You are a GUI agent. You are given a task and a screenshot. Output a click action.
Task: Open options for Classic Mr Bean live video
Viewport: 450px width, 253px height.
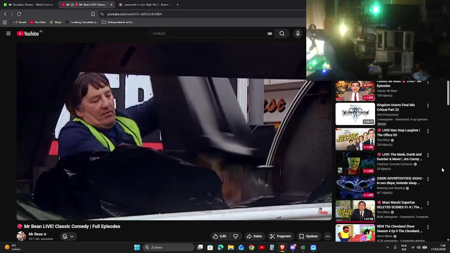[428, 82]
